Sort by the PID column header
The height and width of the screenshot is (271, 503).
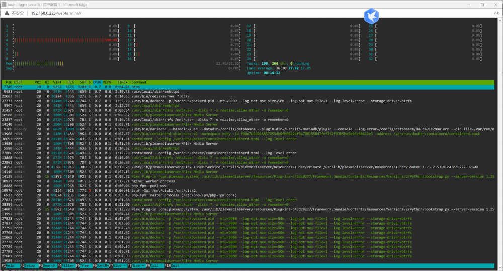[9, 82]
